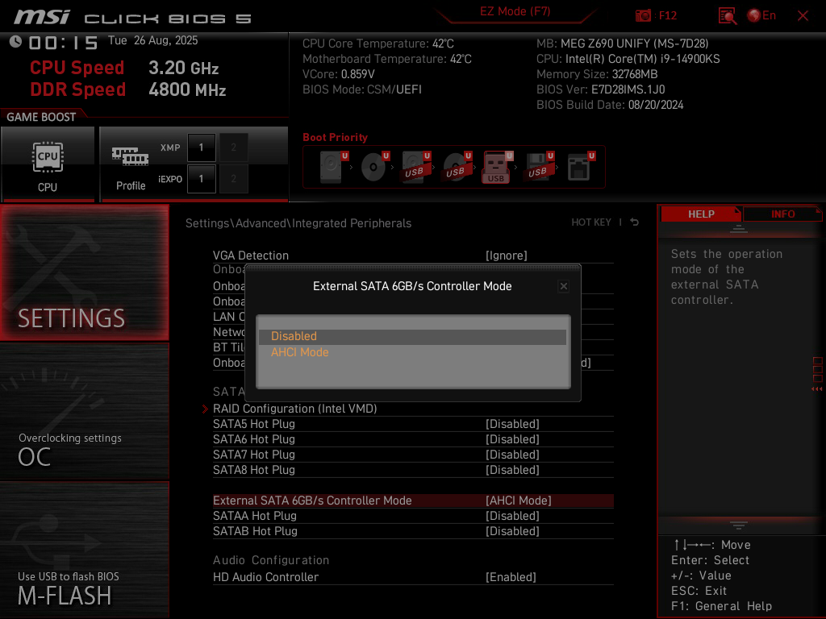The width and height of the screenshot is (826, 619).
Task: Open SATAB Hot Plug setting
Action: [x=413, y=531]
